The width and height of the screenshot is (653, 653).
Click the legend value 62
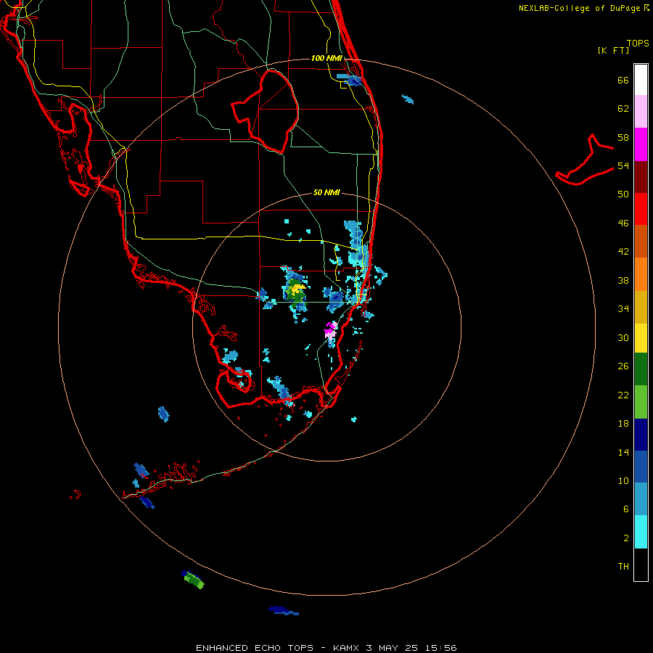click(623, 109)
